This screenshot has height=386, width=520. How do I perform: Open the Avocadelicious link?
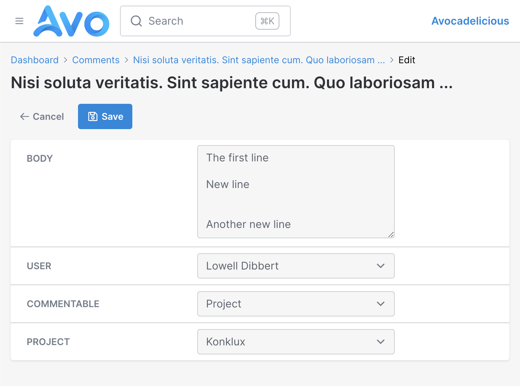[x=470, y=21]
